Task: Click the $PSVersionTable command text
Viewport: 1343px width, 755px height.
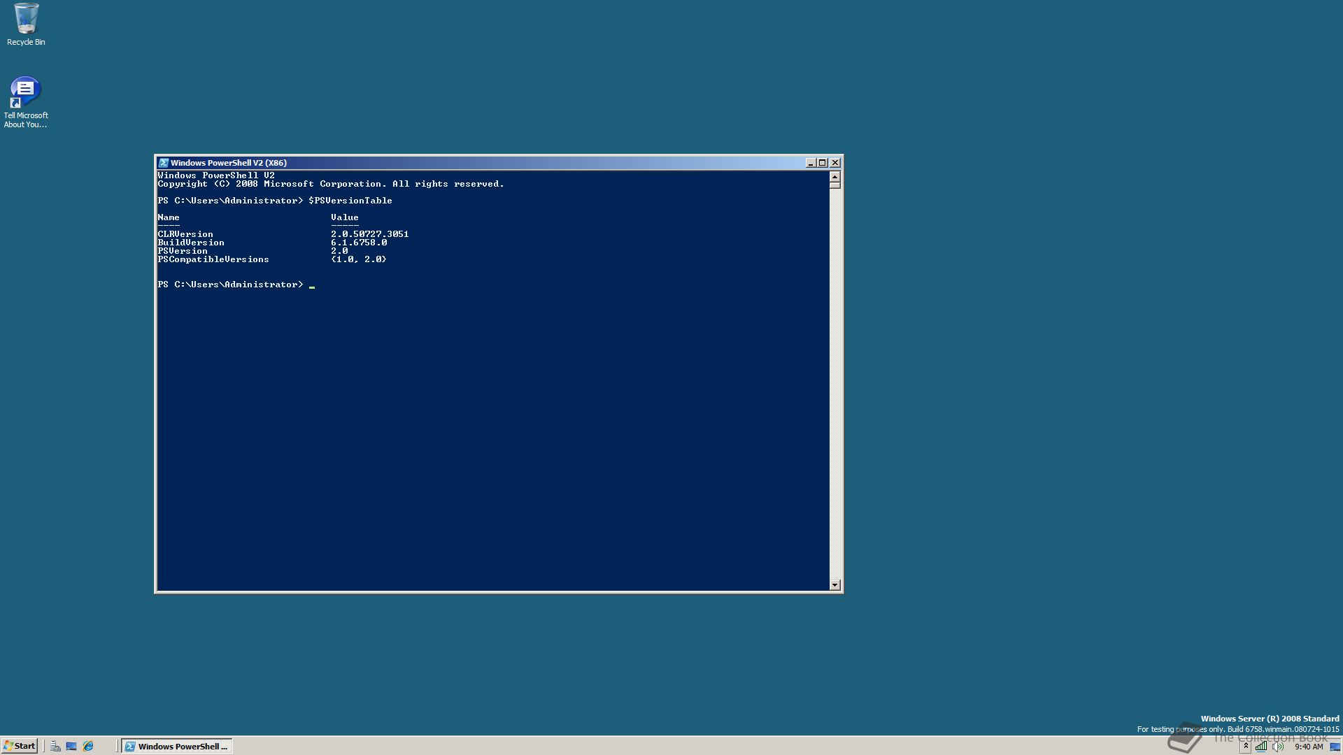Action: tap(350, 201)
